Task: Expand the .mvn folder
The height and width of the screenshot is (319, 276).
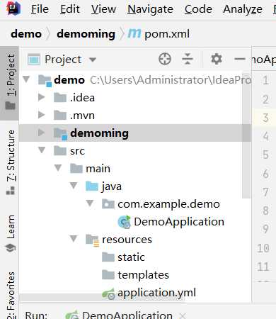Action: tap(42, 115)
